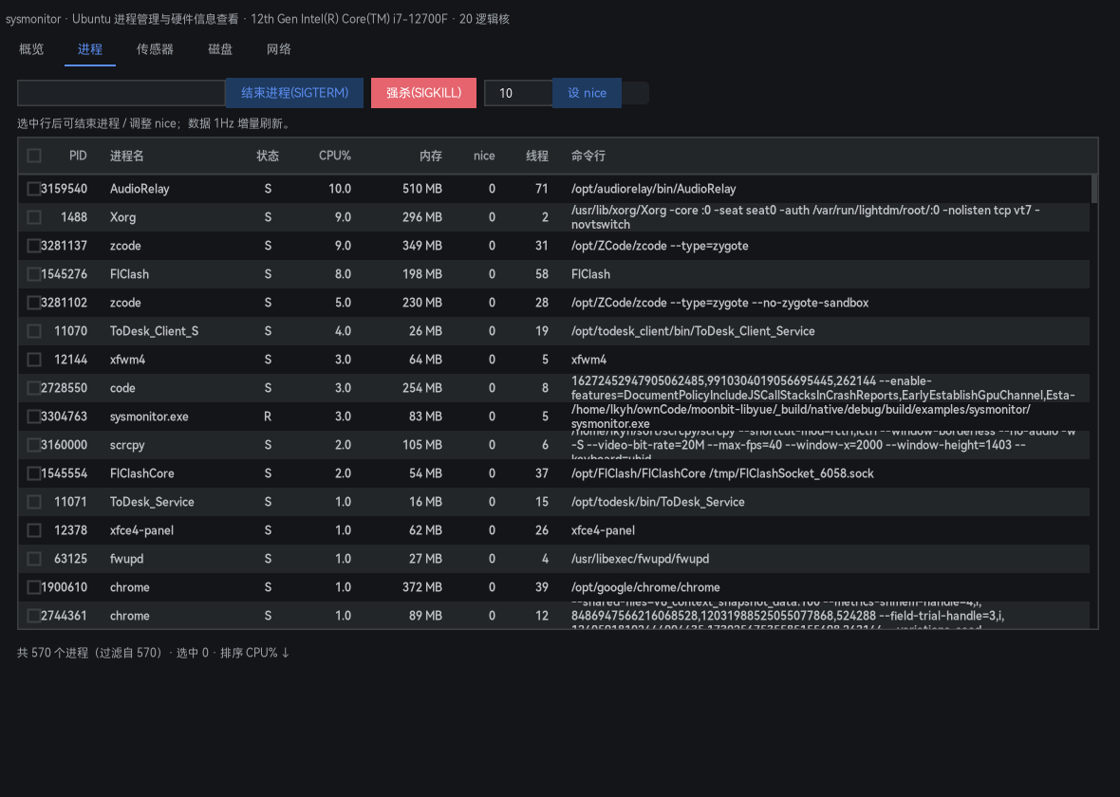
Task: Sort by the PID column header
Action: click(78, 156)
